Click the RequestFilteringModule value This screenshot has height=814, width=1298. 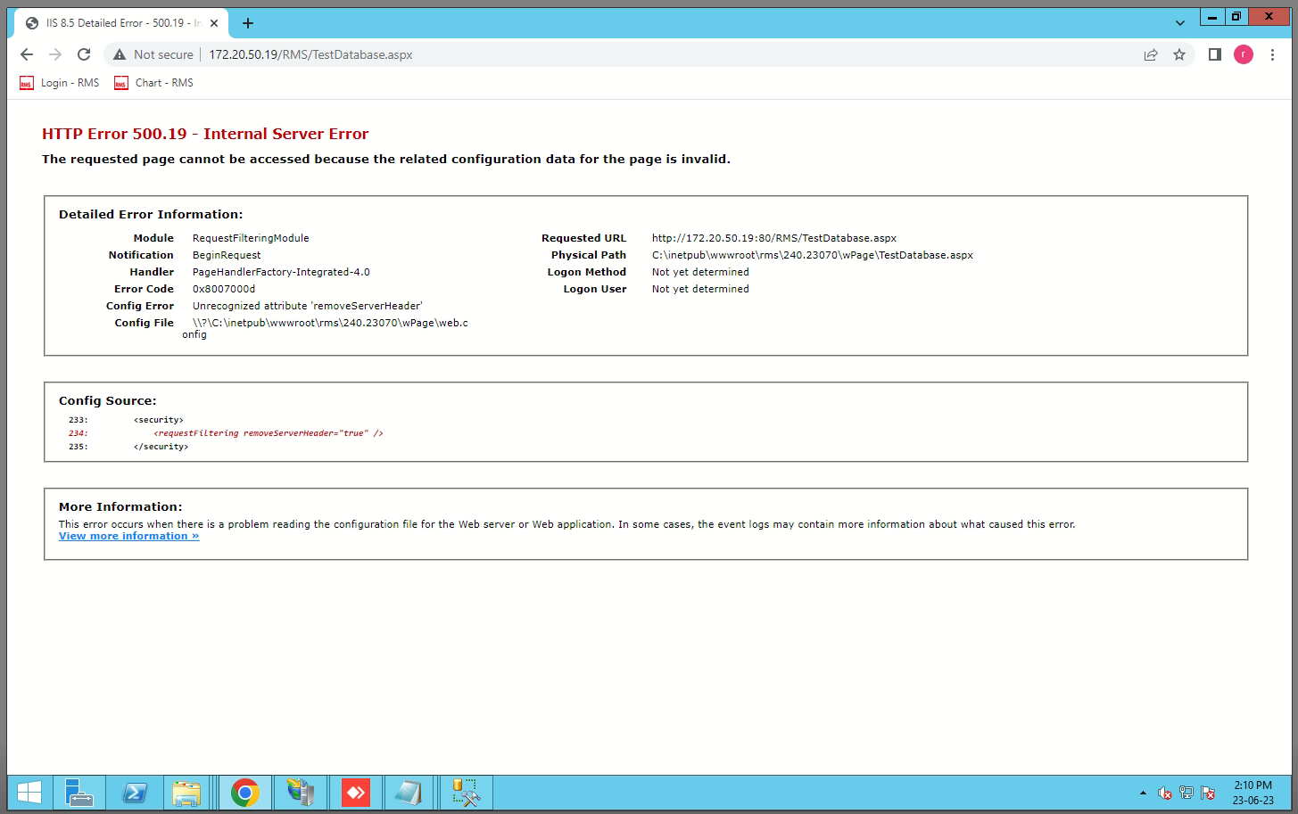tap(251, 238)
